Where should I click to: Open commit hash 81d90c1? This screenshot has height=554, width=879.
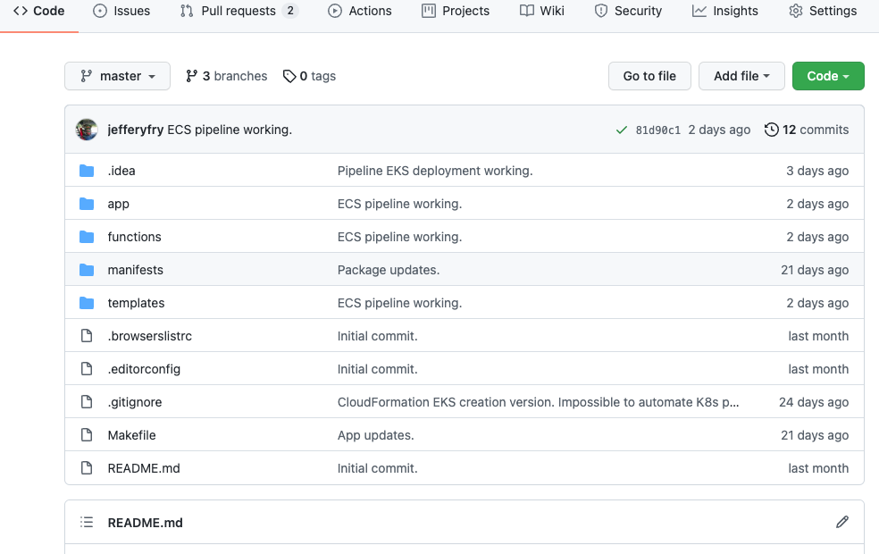pyautogui.click(x=658, y=130)
